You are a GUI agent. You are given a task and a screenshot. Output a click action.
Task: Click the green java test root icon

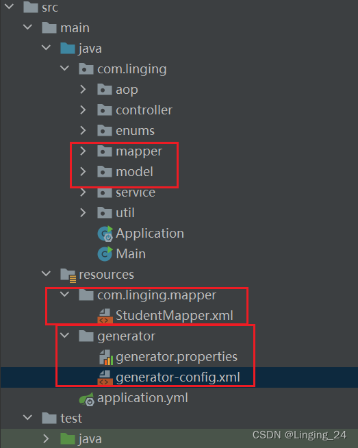tap(68, 439)
